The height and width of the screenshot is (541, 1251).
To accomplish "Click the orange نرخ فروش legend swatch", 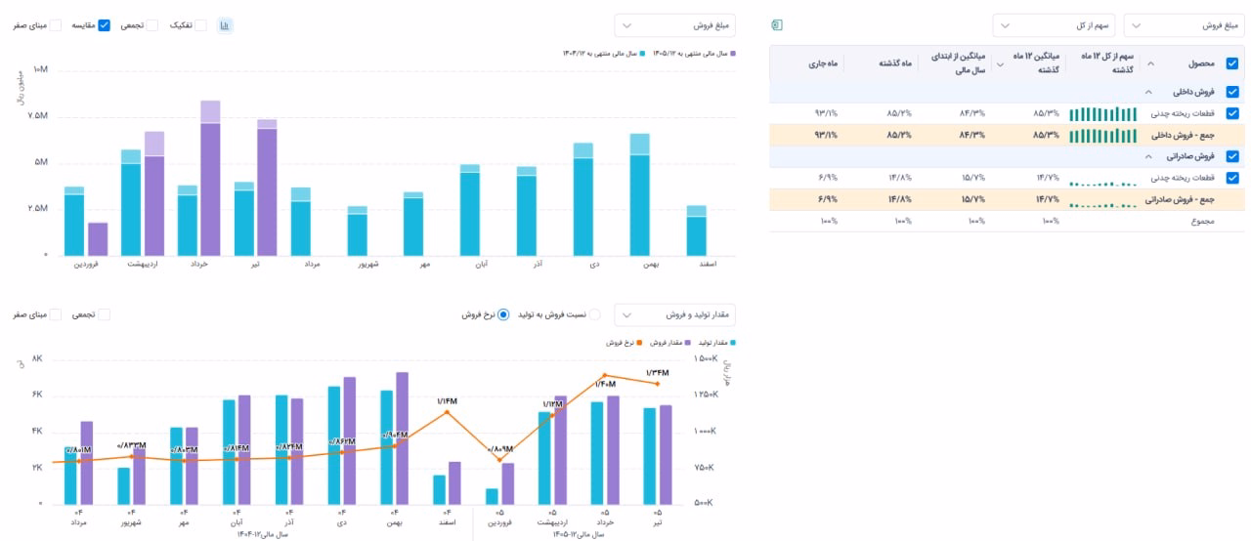I will 639,343.
